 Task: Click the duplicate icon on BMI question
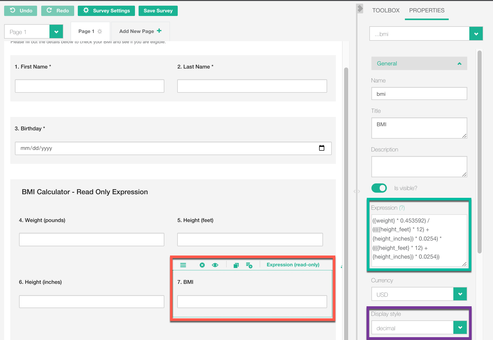[236, 265]
